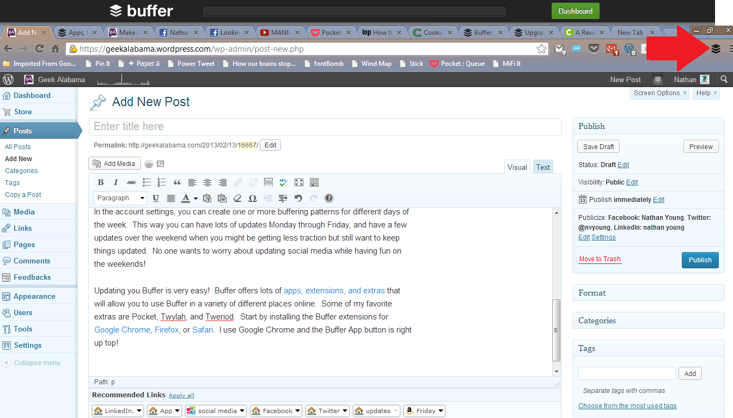Toggle distraction-free fullscreen writing mode
Viewport: 733px width, 418px height.
pyautogui.click(x=298, y=182)
